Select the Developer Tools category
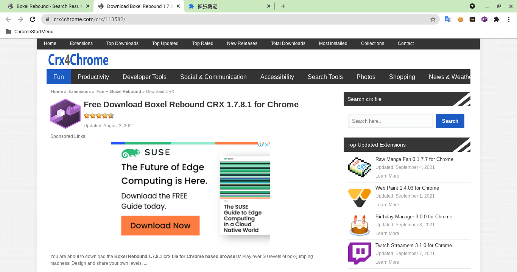This screenshot has height=272, width=517. (x=144, y=77)
